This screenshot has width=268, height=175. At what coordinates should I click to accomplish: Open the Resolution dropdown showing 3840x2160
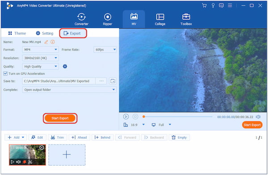coord(40,58)
